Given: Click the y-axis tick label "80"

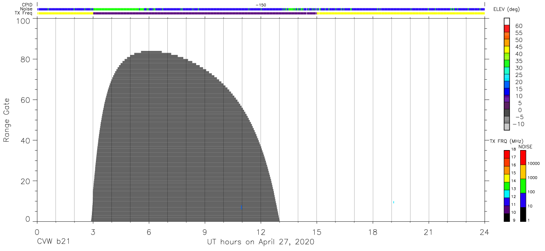Looking at the screenshot, I should click(26, 59).
